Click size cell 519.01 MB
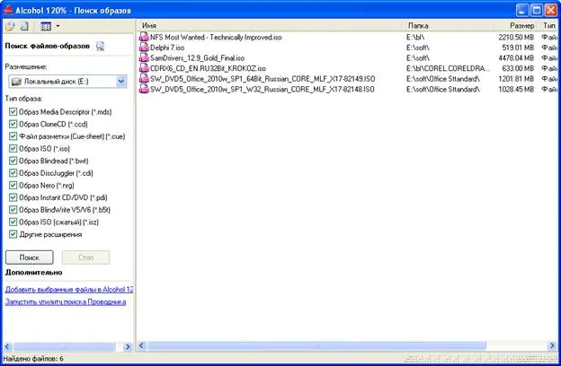The width and height of the screenshot is (561, 366). click(519, 48)
